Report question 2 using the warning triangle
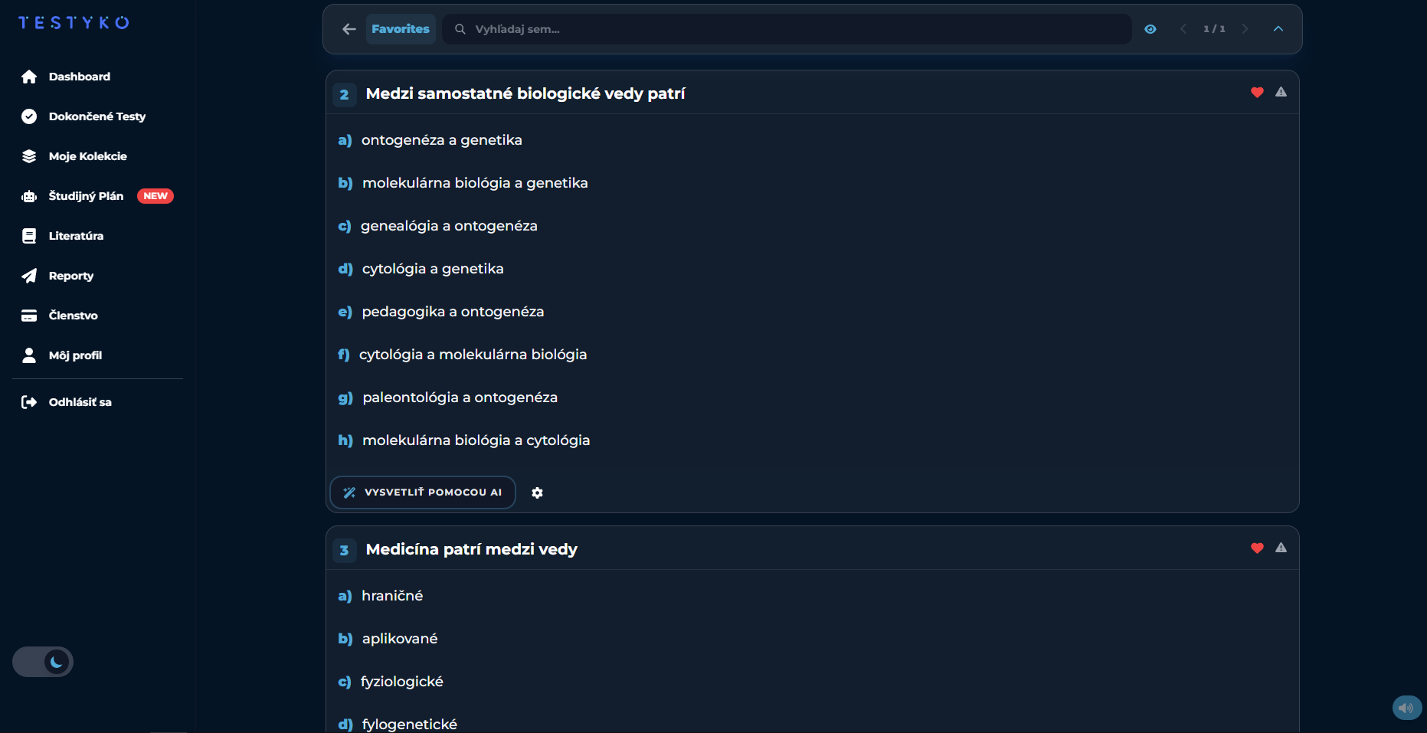This screenshot has width=1427, height=733. pyautogui.click(x=1281, y=93)
